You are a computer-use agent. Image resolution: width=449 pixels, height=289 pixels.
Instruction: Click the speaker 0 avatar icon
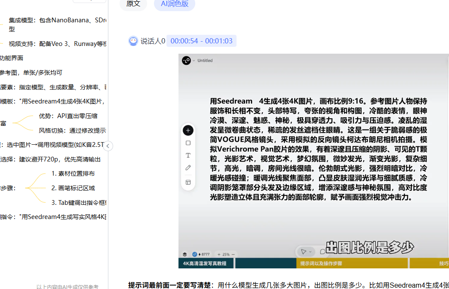[133, 41]
